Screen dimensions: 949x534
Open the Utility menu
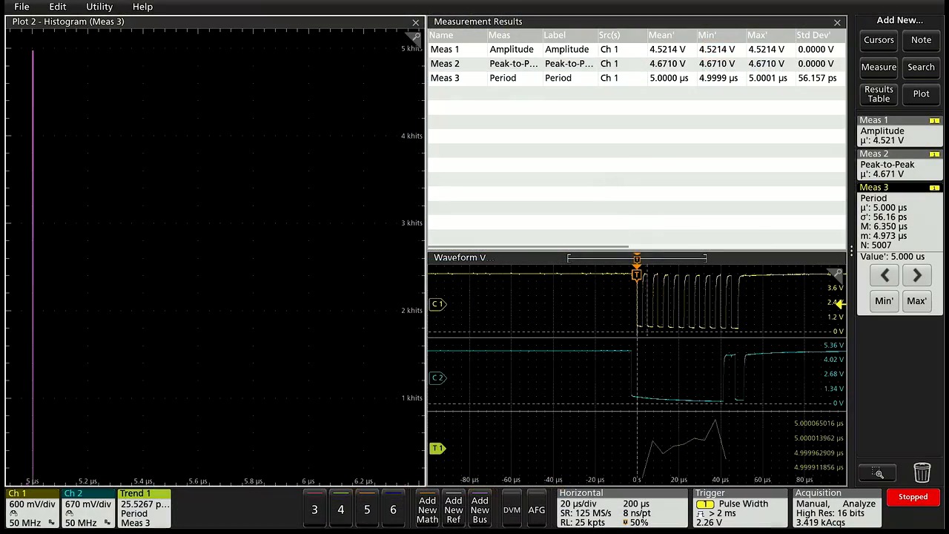pyautogui.click(x=99, y=7)
